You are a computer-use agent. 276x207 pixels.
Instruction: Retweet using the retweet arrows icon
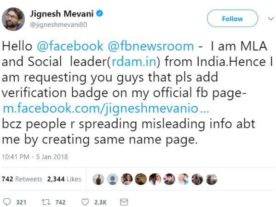click(x=46, y=202)
